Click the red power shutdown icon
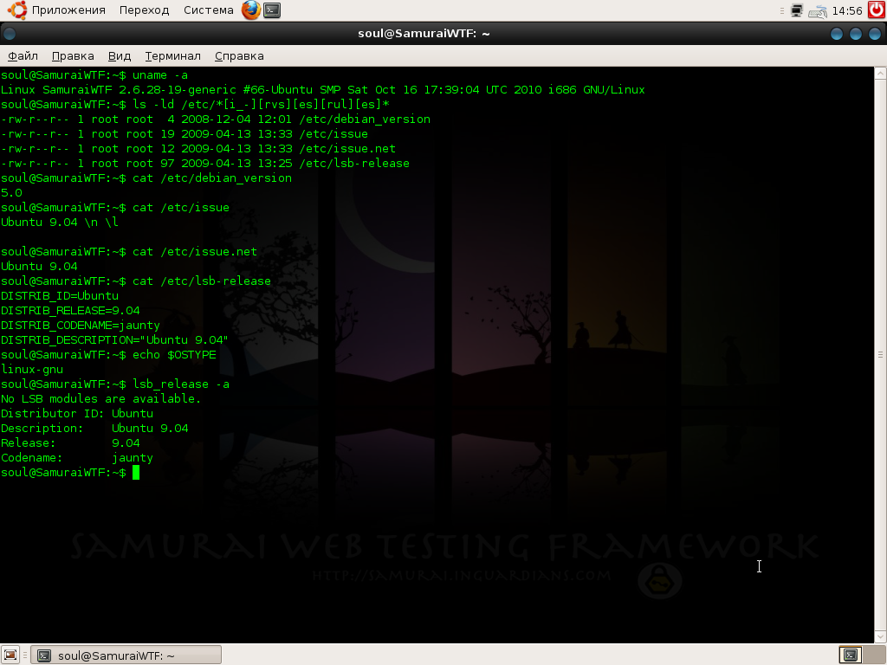This screenshot has height=665, width=887. pyautogui.click(x=877, y=10)
